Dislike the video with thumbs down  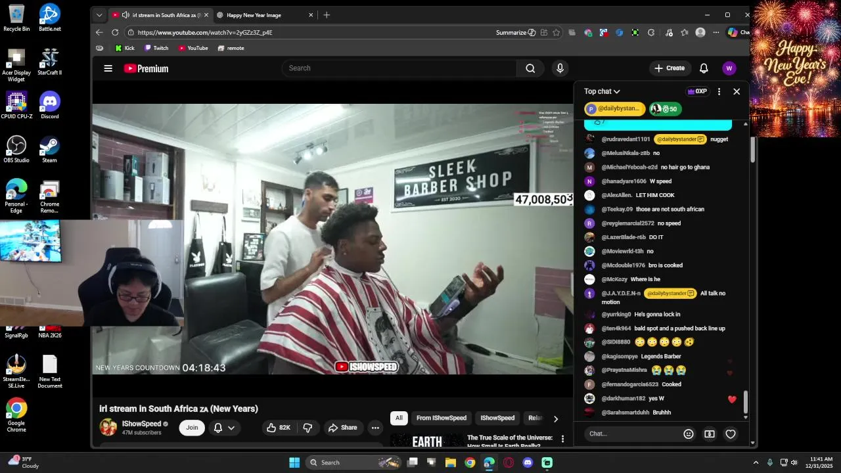tap(307, 428)
